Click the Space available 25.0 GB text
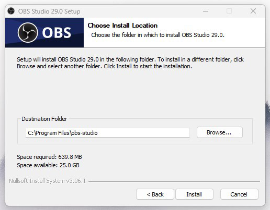Image resolution: width=270 pixels, height=210 pixels. 48,165
